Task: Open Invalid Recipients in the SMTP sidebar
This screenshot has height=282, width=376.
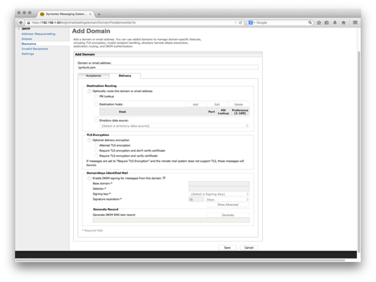Action: click(35, 49)
